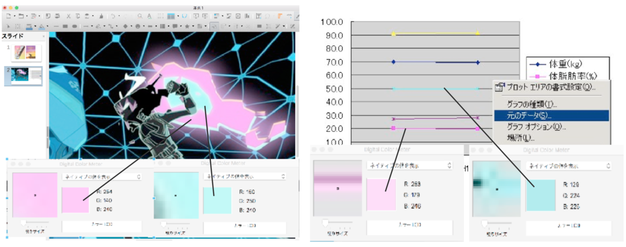
Task: Click cyan color swatch beside R: 160
Action: tap(217, 200)
